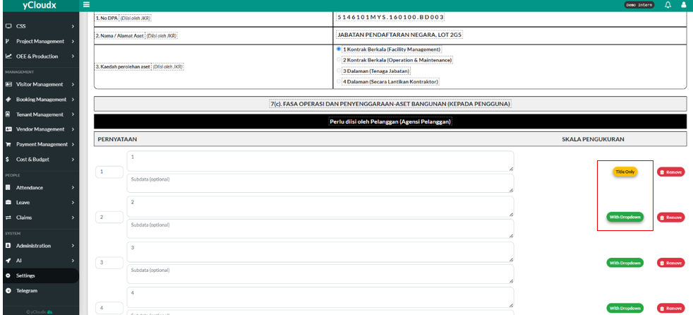Click statement text area containing 2
This screenshot has height=315, width=693.
pos(320,207)
